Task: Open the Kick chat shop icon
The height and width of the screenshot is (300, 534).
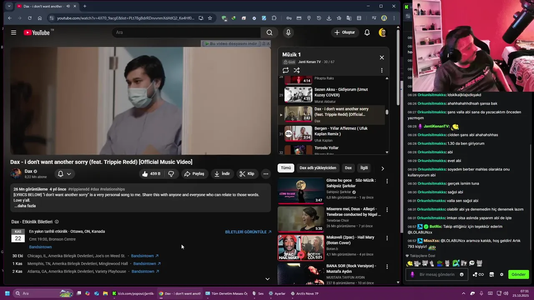Action: coord(491,275)
